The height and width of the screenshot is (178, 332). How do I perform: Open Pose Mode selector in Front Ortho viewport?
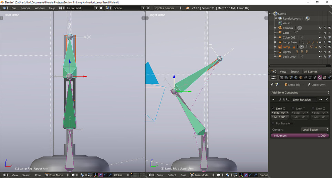[56, 175]
